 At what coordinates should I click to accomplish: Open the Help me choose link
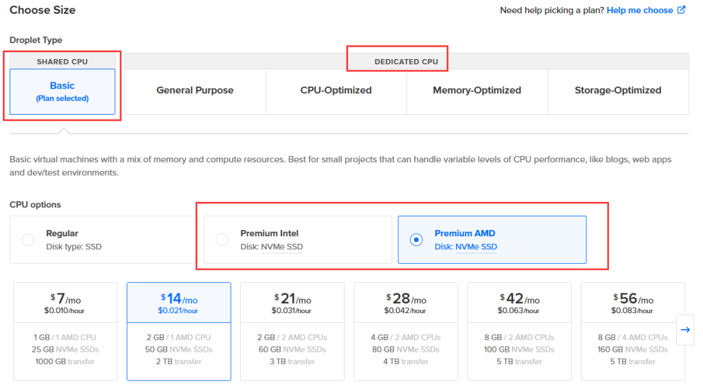click(639, 10)
